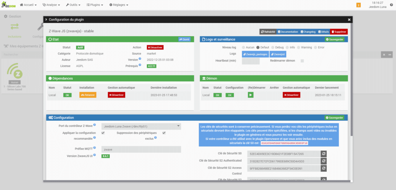Click the Préfixe MQTT input field
Viewport: 396px width, 190px height.
coord(141,150)
